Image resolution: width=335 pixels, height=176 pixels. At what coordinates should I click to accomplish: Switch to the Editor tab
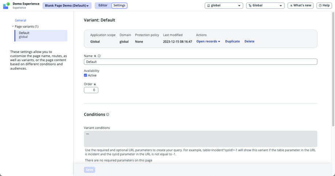[x=103, y=5]
